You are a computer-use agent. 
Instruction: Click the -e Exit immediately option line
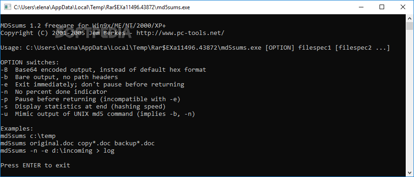pyautogui.click(x=92, y=85)
